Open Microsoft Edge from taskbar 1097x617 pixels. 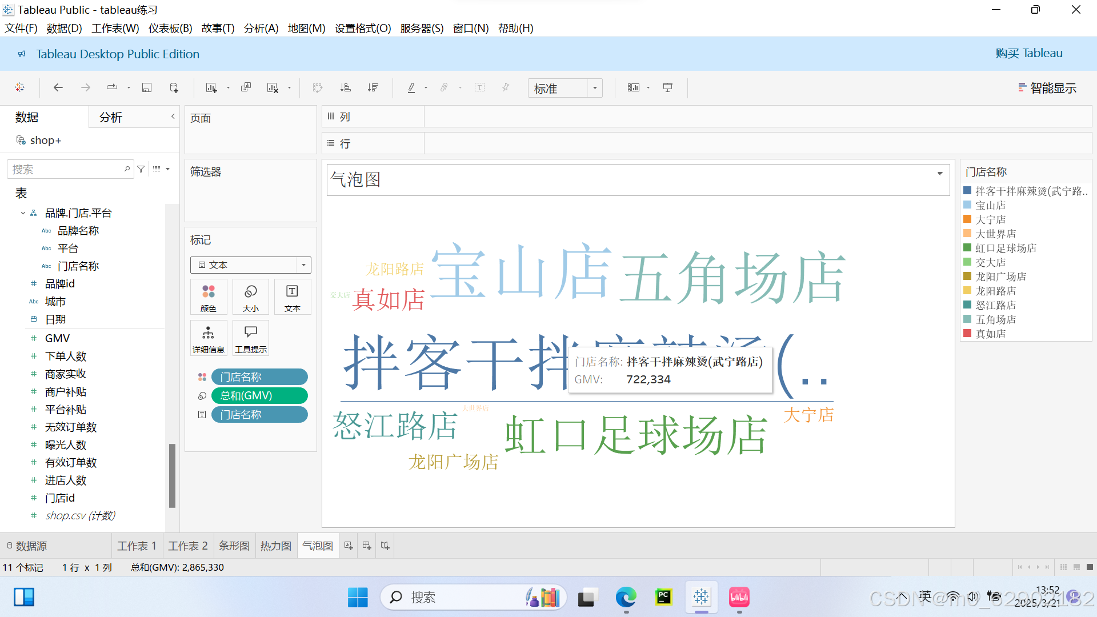tap(626, 598)
